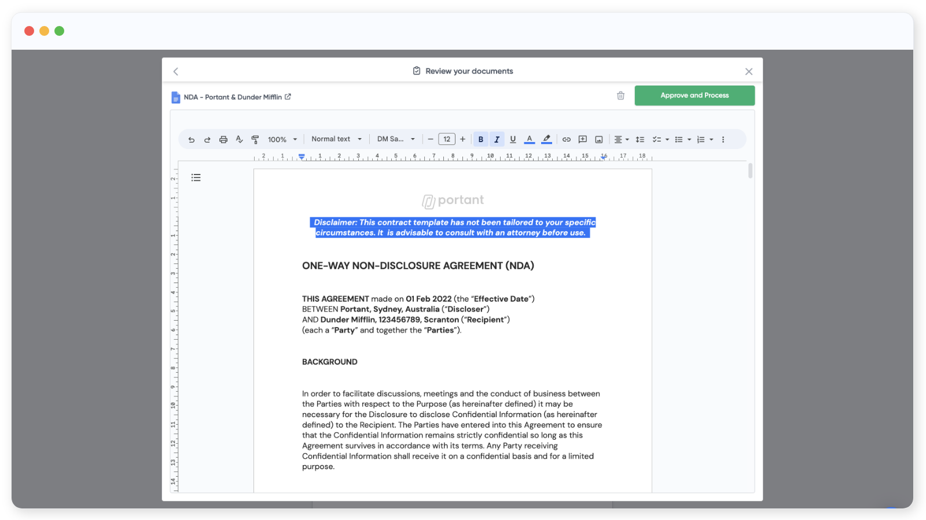Show the document outline icon
The image size is (926, 520).
pyautogui.click(x=196, y=177)
